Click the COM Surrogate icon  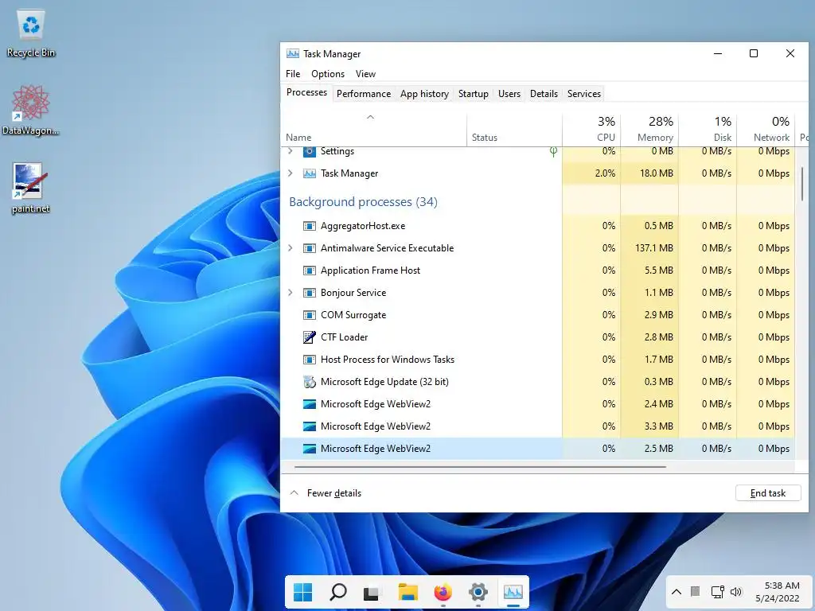[x=310, y=315]
